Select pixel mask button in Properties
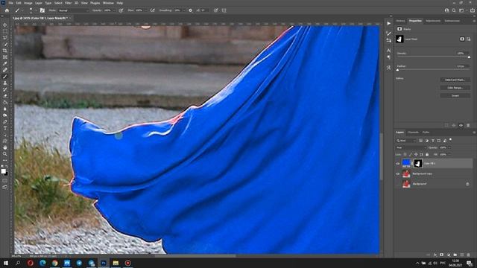Viewport: 477px width, 268px height. click(x=462, y=39)
